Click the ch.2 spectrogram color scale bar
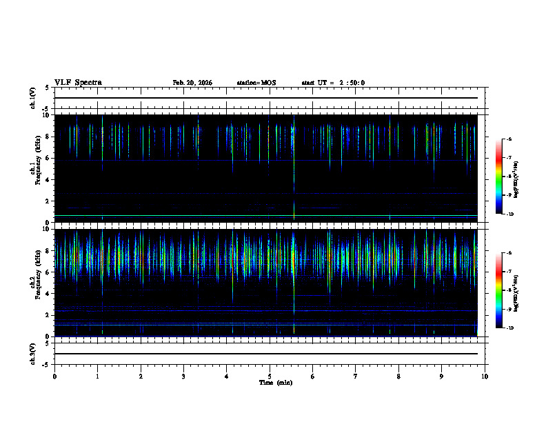The height and width of the screenshot is (422, 546). tap(499, 290)
